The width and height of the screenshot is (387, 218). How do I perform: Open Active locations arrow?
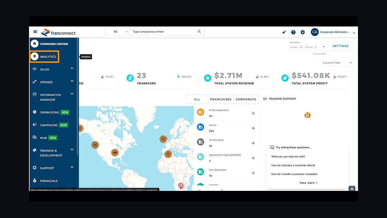point(253,128)
